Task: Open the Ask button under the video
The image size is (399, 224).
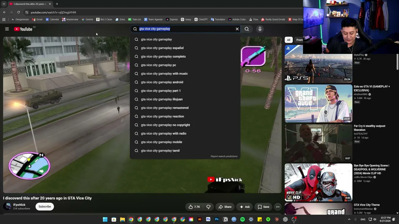Action: [245, 207]
